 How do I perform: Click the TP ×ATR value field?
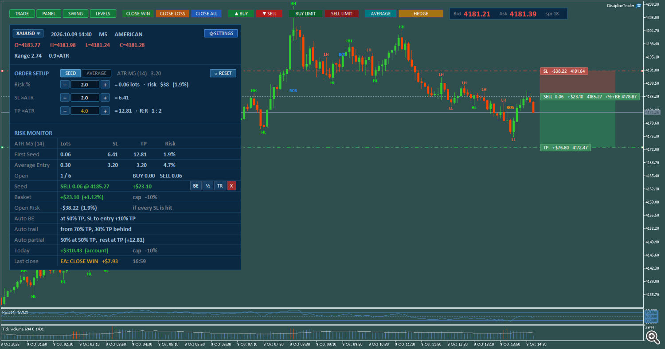click(x=85, y=111)
